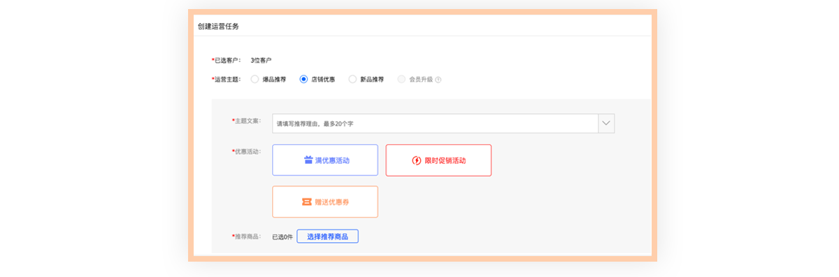Choose the 满优惠活动 option card

325,160
